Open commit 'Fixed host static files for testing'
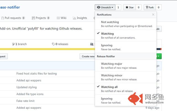 pyautogui.click(x=37, y=74)
